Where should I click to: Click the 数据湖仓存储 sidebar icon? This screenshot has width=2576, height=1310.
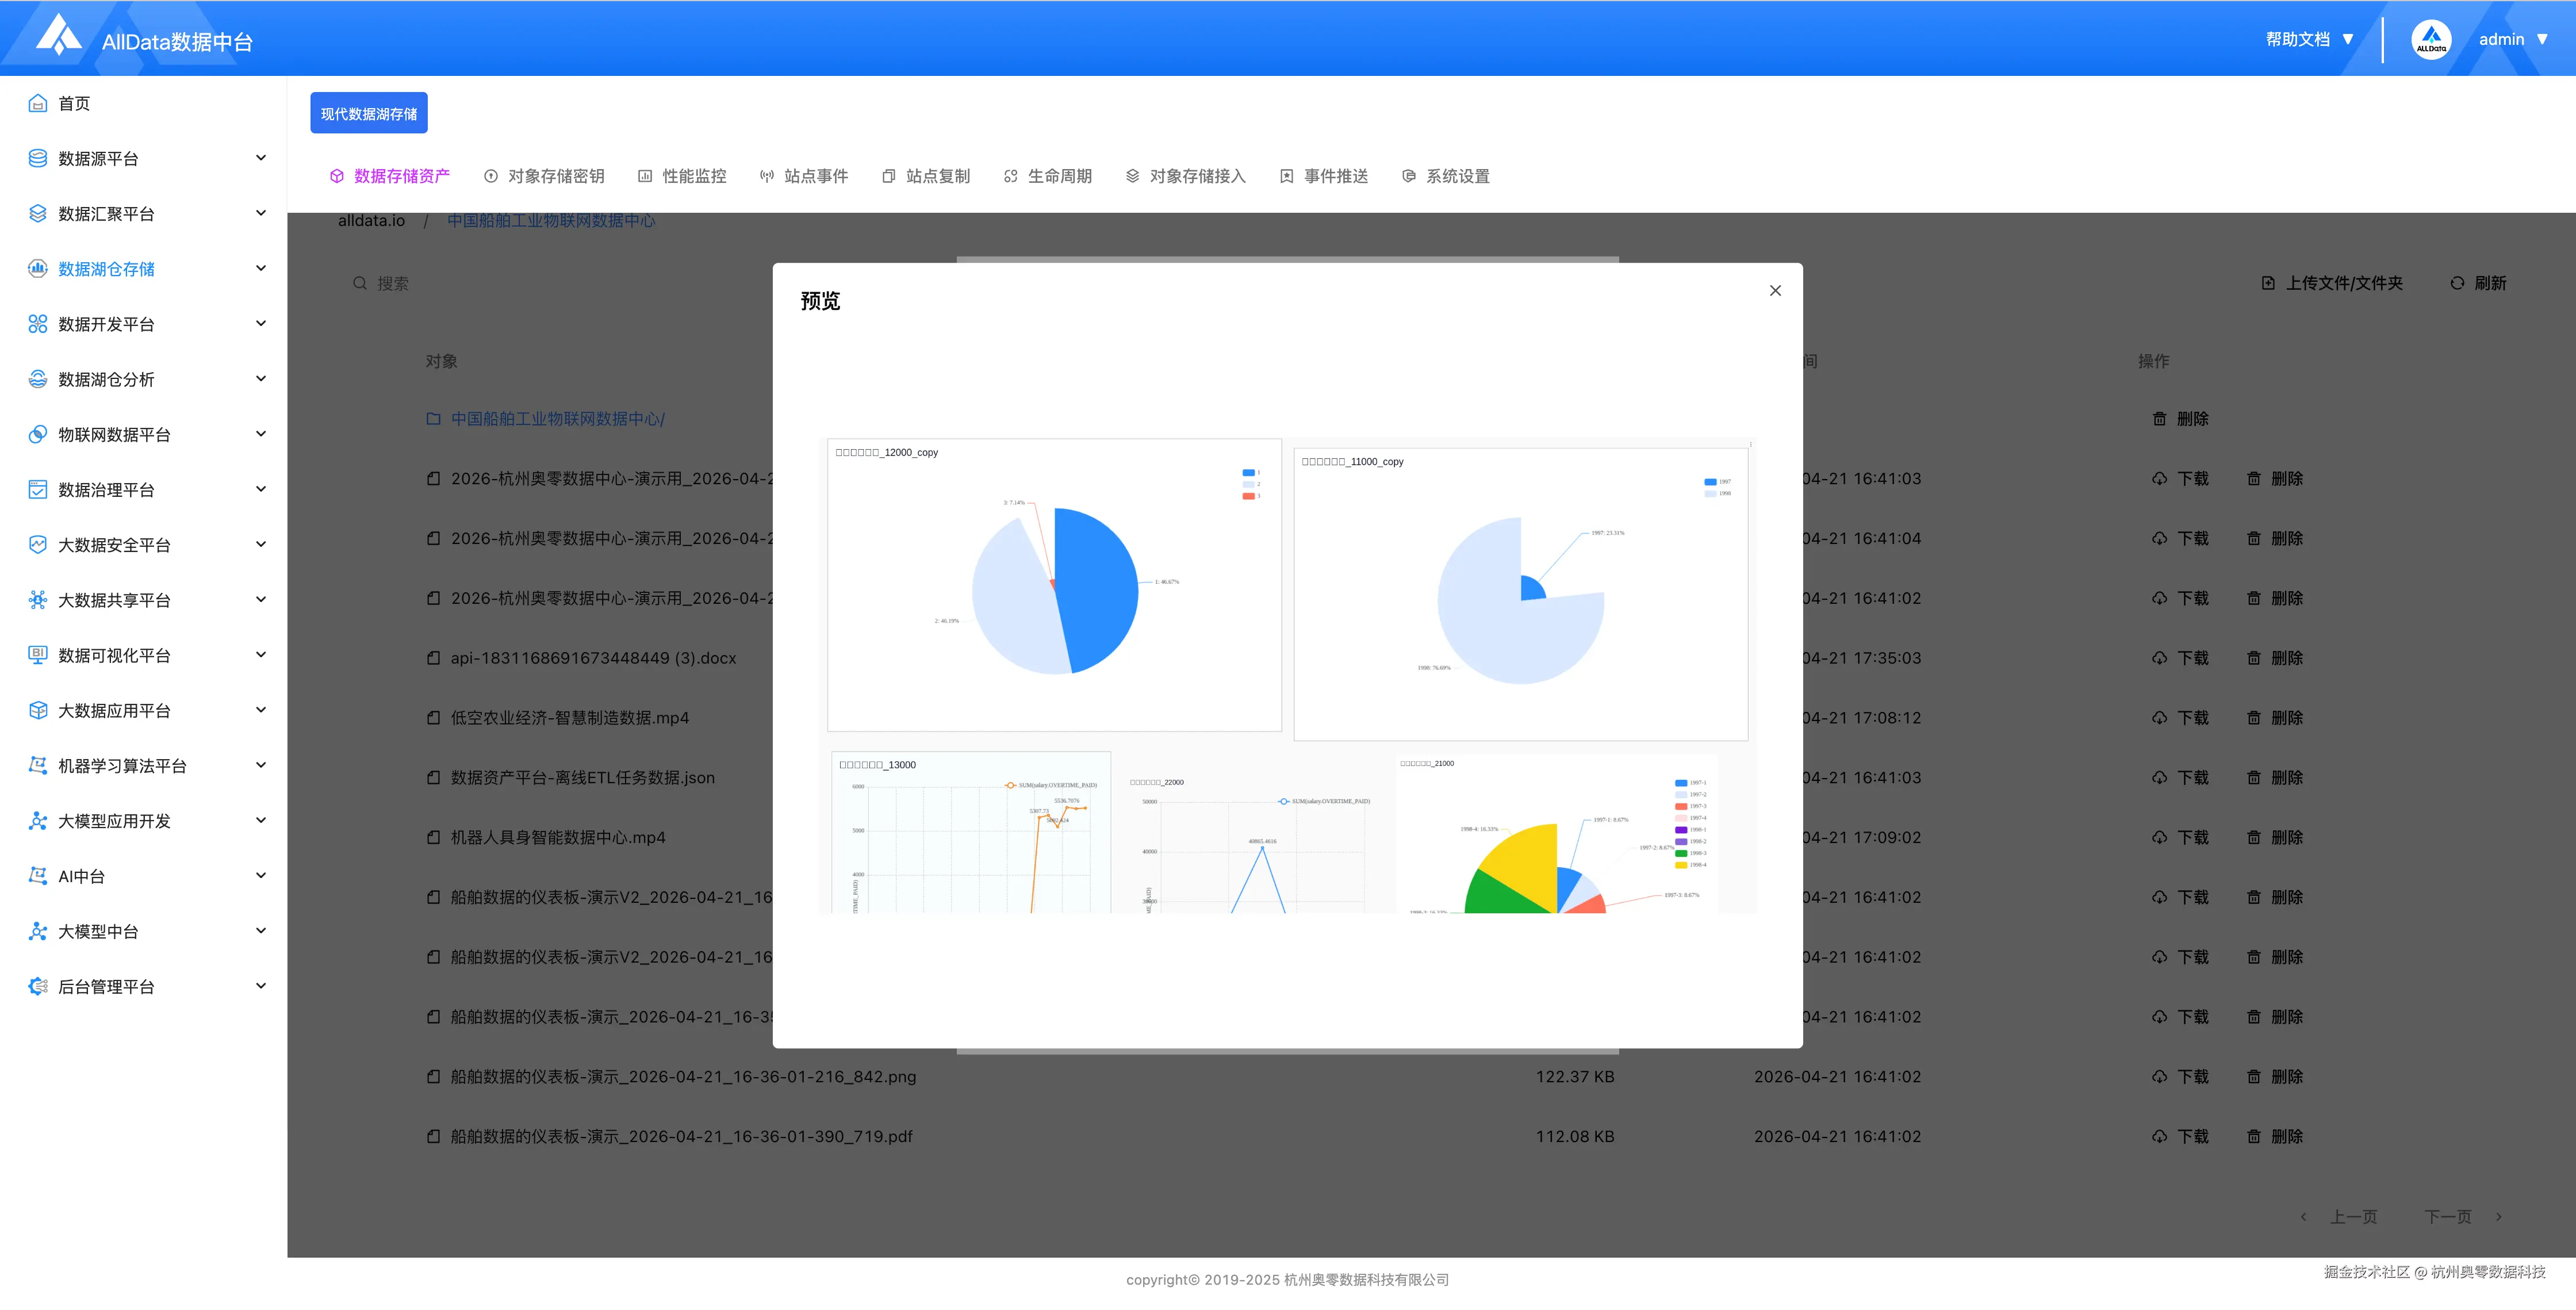click(x=38, y=268)
